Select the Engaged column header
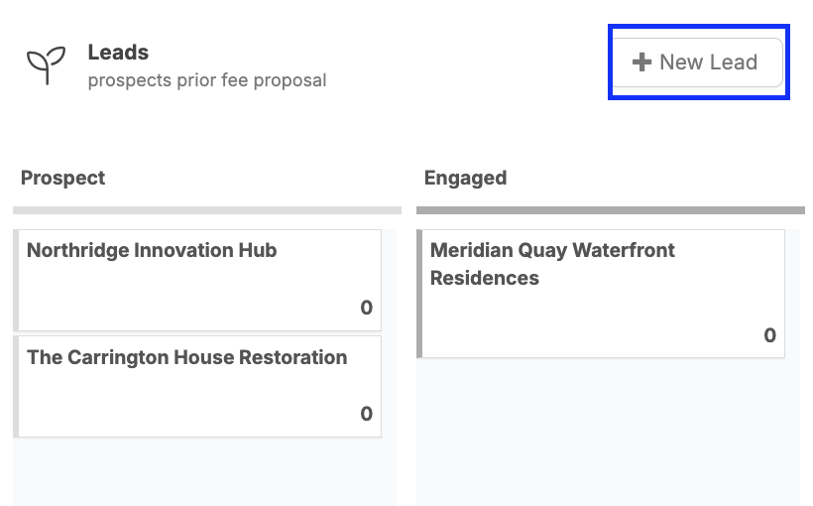 click(x=465, y=179)
